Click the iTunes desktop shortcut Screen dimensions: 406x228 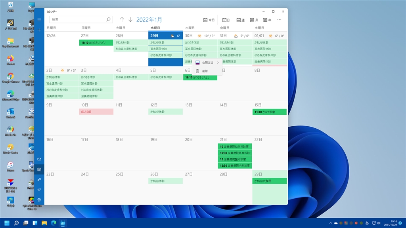click(10, 167)
